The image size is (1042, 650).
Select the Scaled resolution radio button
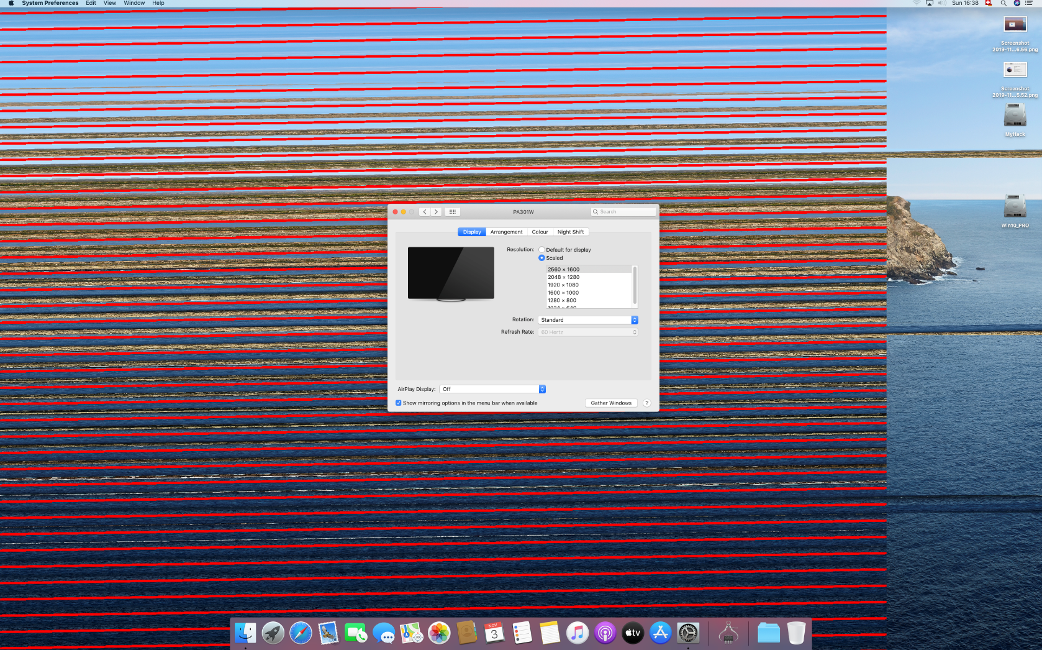coord(541,258)
